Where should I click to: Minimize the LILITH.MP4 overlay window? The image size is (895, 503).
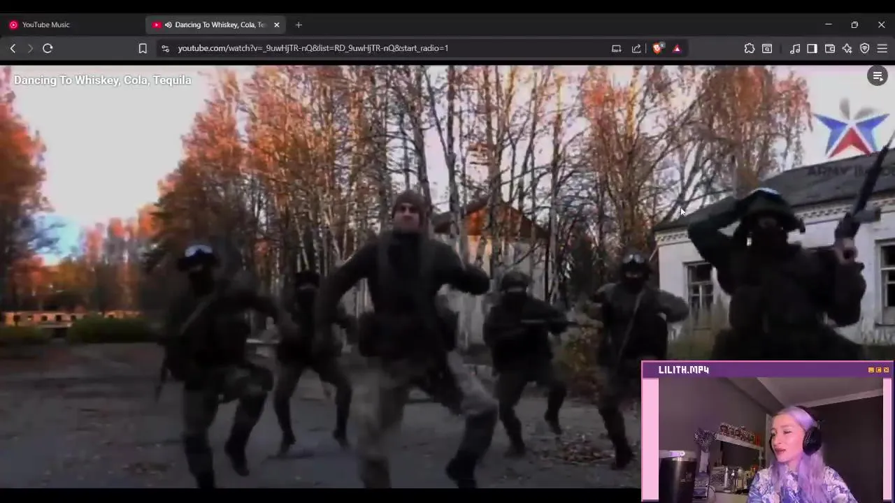(x=871, y=370)
